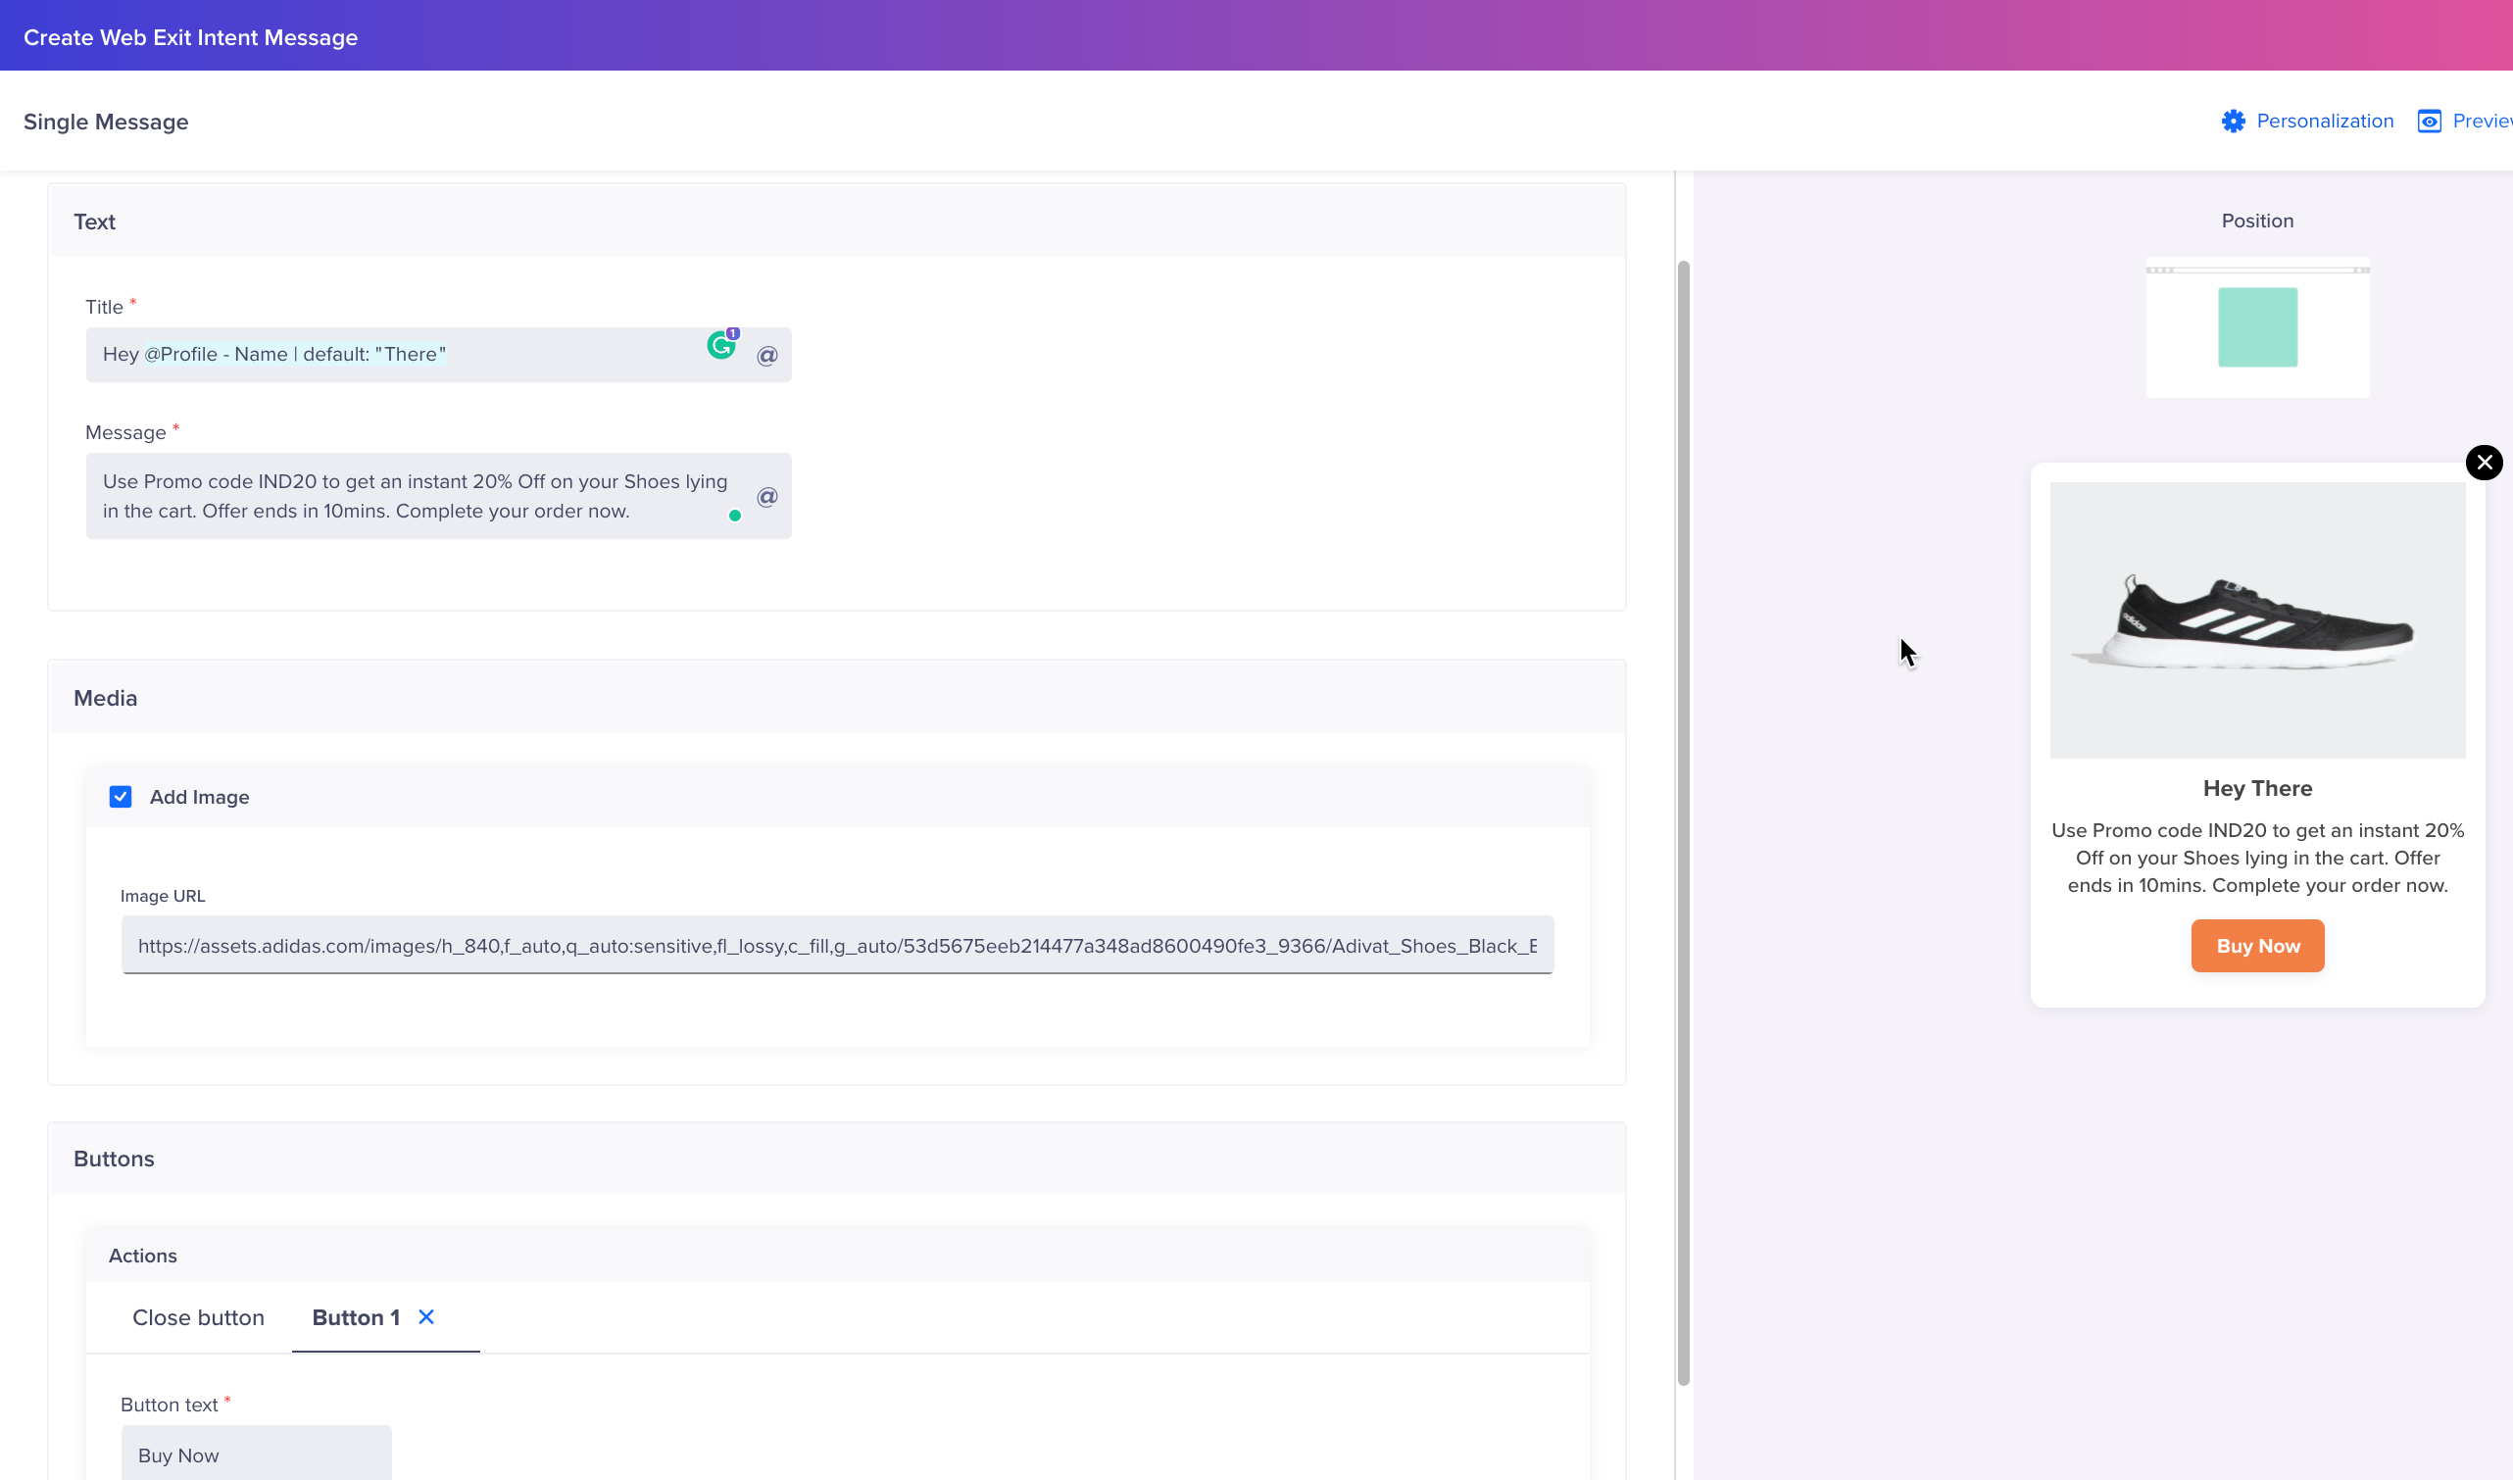Open the Personalization link

2324,122
